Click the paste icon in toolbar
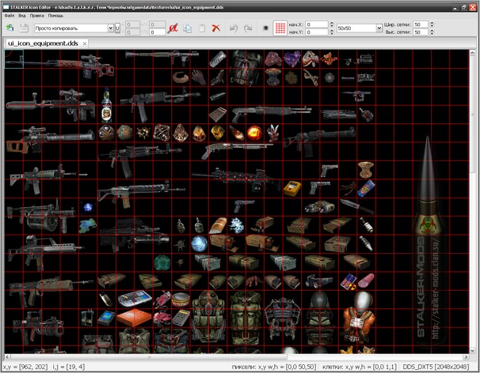480x373 pixels. pos(202,28)
